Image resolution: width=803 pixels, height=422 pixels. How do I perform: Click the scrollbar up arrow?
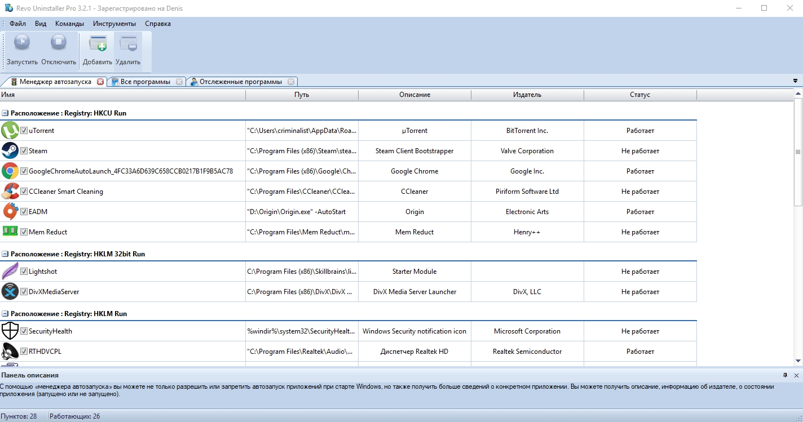pos(798,93)
